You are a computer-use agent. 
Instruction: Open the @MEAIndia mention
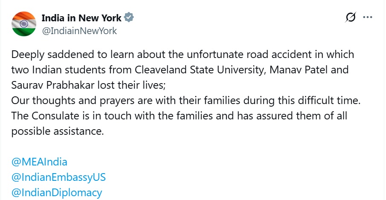39,162
